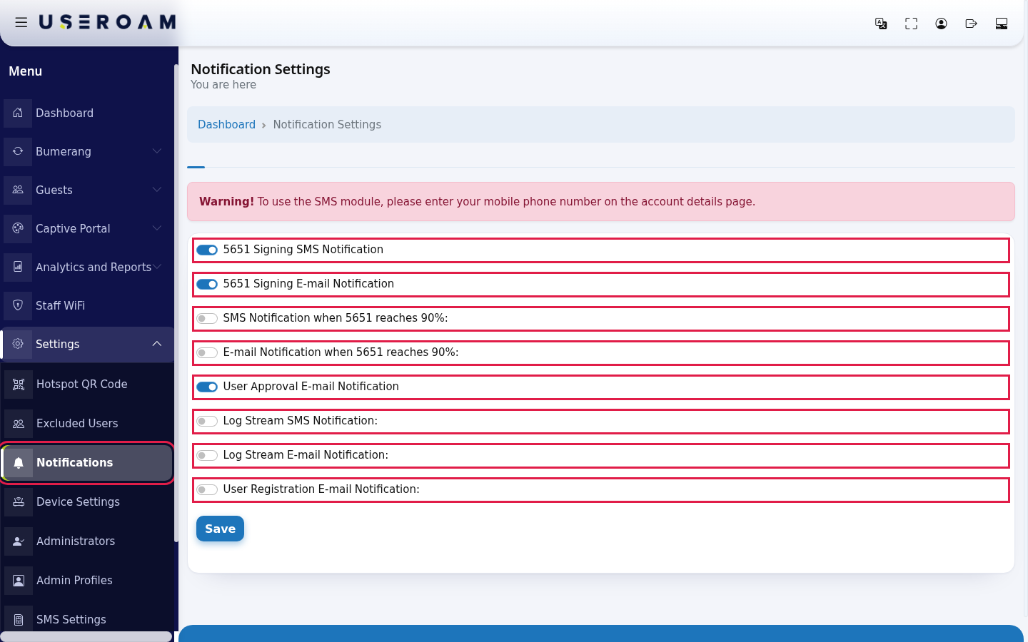Open the language translate icon
Image resolution: width=1028 pixels, height=642 pixels.
pyautogui.click(x=881, y=24)
